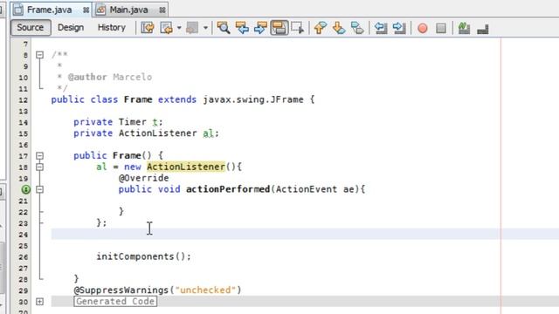Toggle Bookmark toolbar icon
This screenshot has height=314, width=559.
tap(357, 28)
